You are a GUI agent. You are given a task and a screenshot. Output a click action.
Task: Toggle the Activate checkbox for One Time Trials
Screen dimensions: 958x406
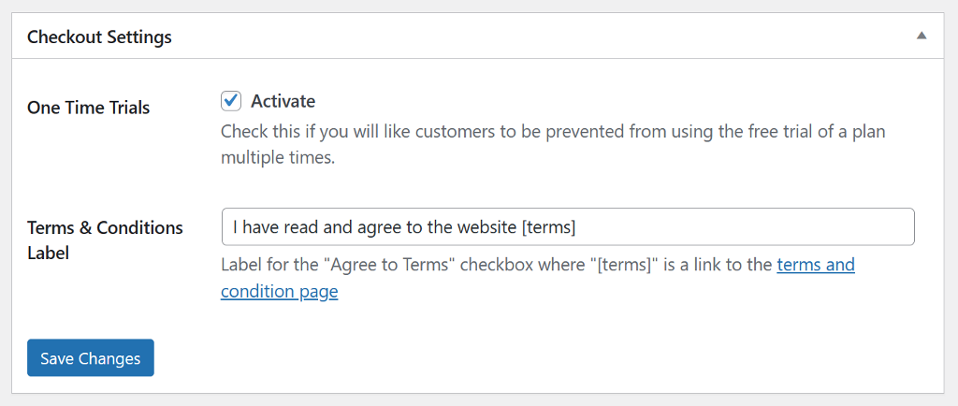tap(231, 101)
